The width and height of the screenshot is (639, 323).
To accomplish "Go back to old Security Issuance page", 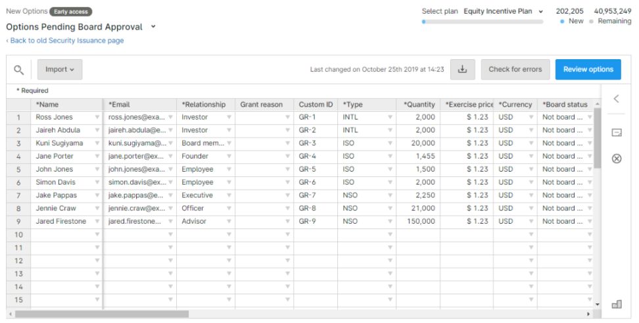I will pos(65,41).
